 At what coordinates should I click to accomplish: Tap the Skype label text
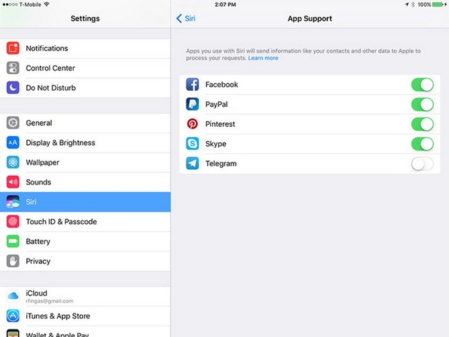click(x=215, y=144)
